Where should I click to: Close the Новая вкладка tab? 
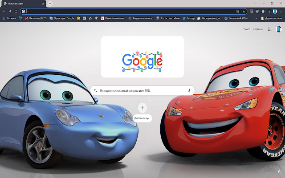click(x=43, y=4)
